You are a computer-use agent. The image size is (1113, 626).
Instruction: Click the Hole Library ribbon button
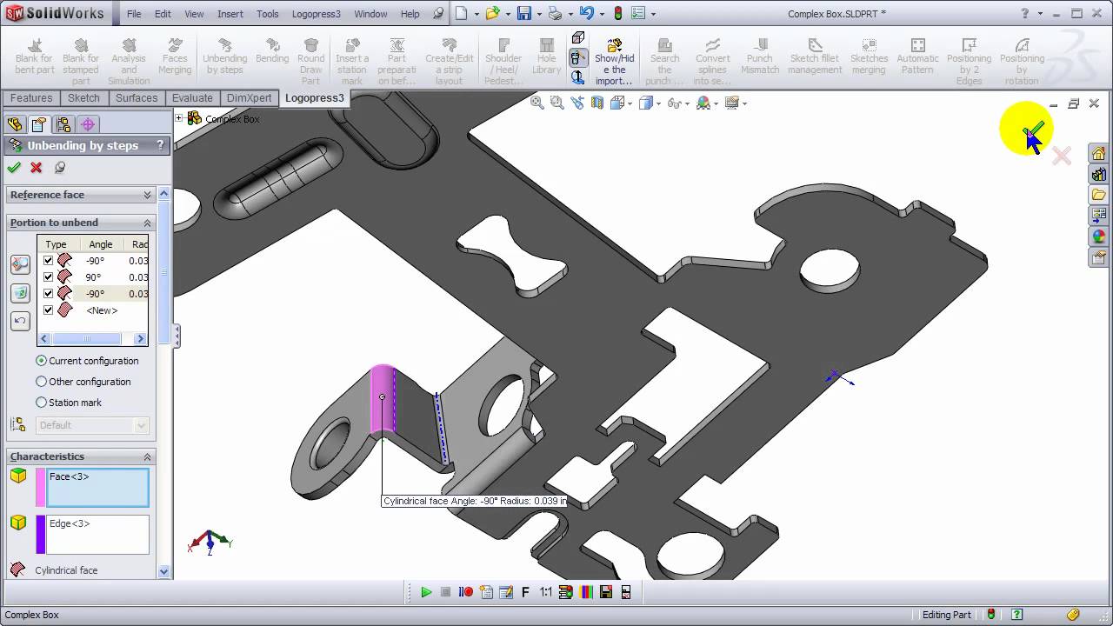click(x=546, y=57)
